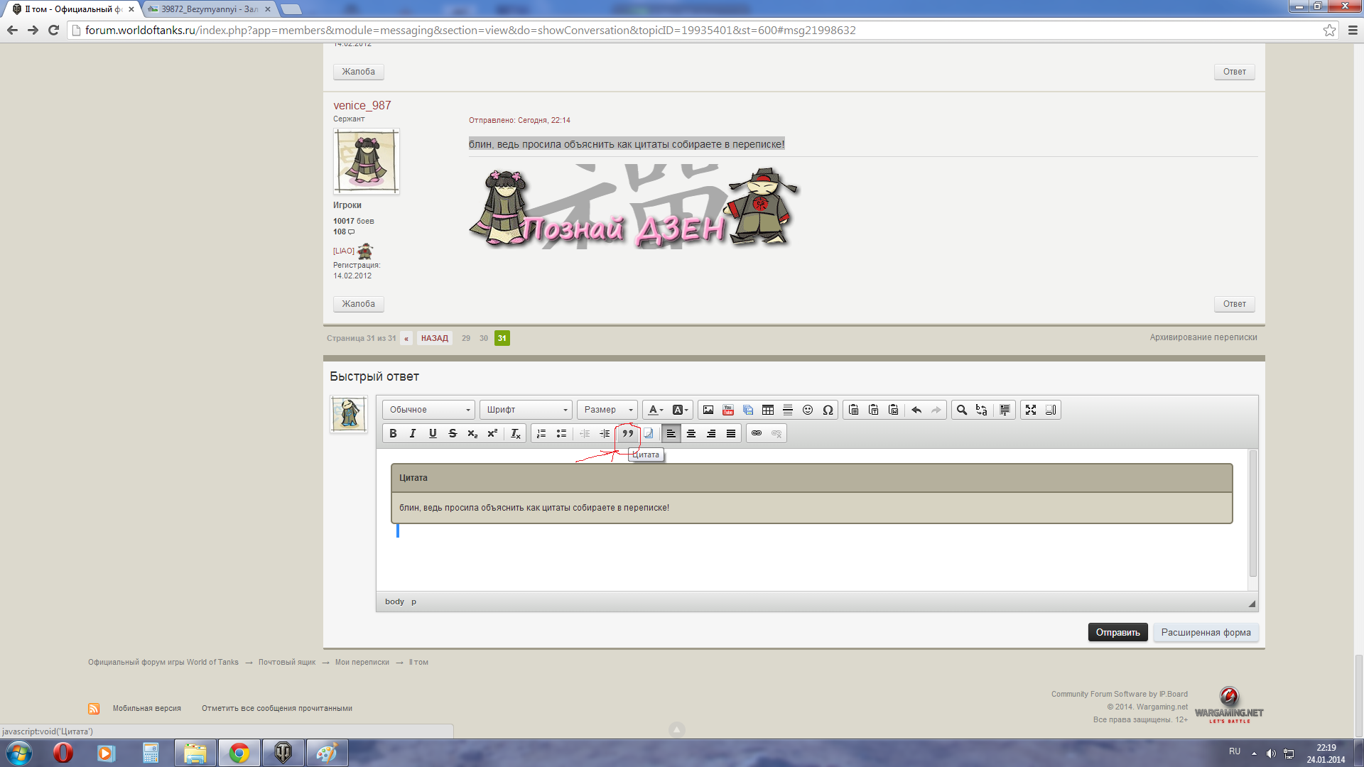
Task: Toggle superscript formatting
Action: pyautogui.click(x=492, y=433)
